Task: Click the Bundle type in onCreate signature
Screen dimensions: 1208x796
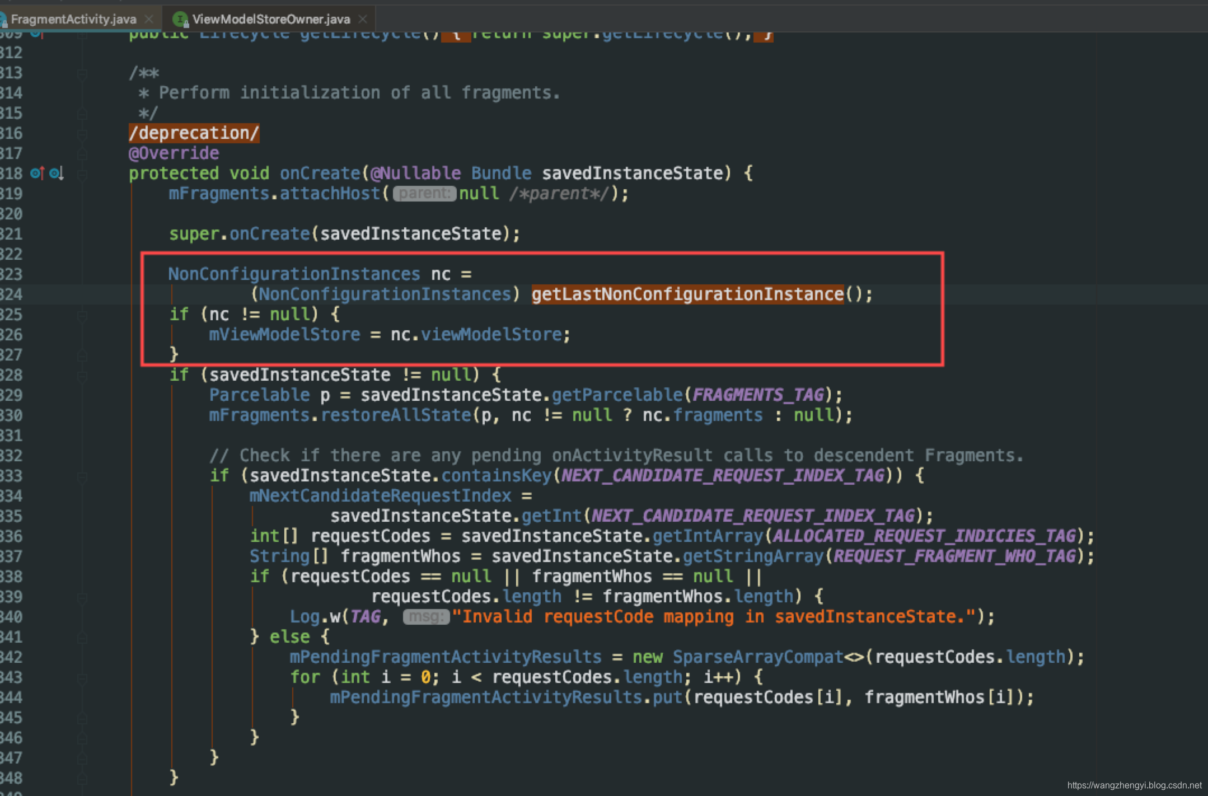Action: click(501, 174)
